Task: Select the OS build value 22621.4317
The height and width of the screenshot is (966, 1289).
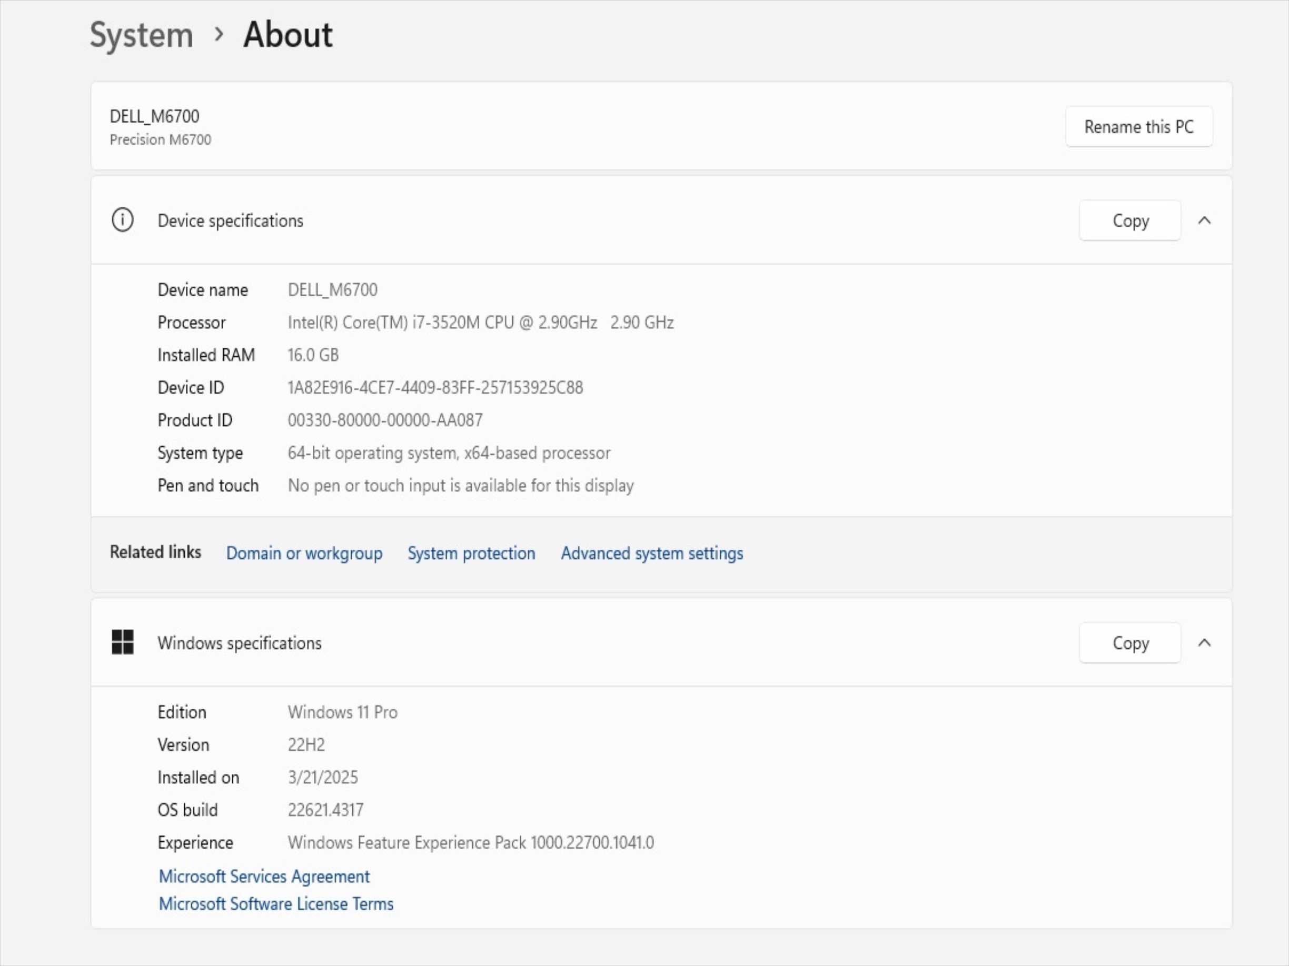Action: [326, 809]
